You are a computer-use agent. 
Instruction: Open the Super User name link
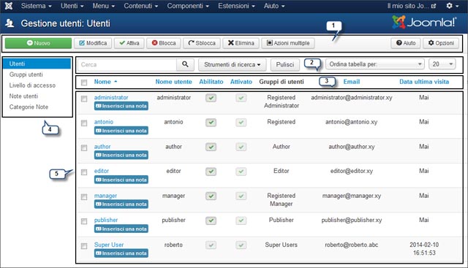click(x=109, y=245)
